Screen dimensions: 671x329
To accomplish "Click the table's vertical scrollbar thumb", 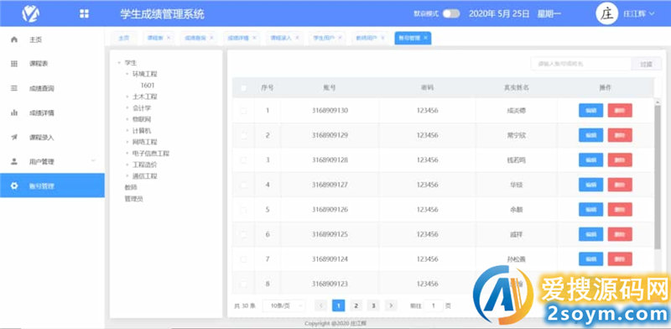I will pos(658,176).
